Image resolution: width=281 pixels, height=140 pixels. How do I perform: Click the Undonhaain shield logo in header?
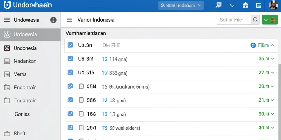point(7,5)
